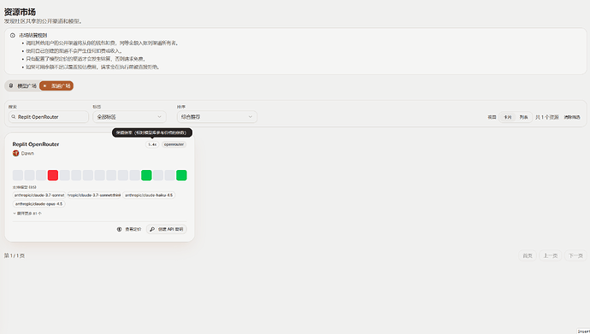Viewport: 590px width, 334px height.
Task: Click the anthropic/claude-haiku-4.5 model chip
Action: point(149,195)
